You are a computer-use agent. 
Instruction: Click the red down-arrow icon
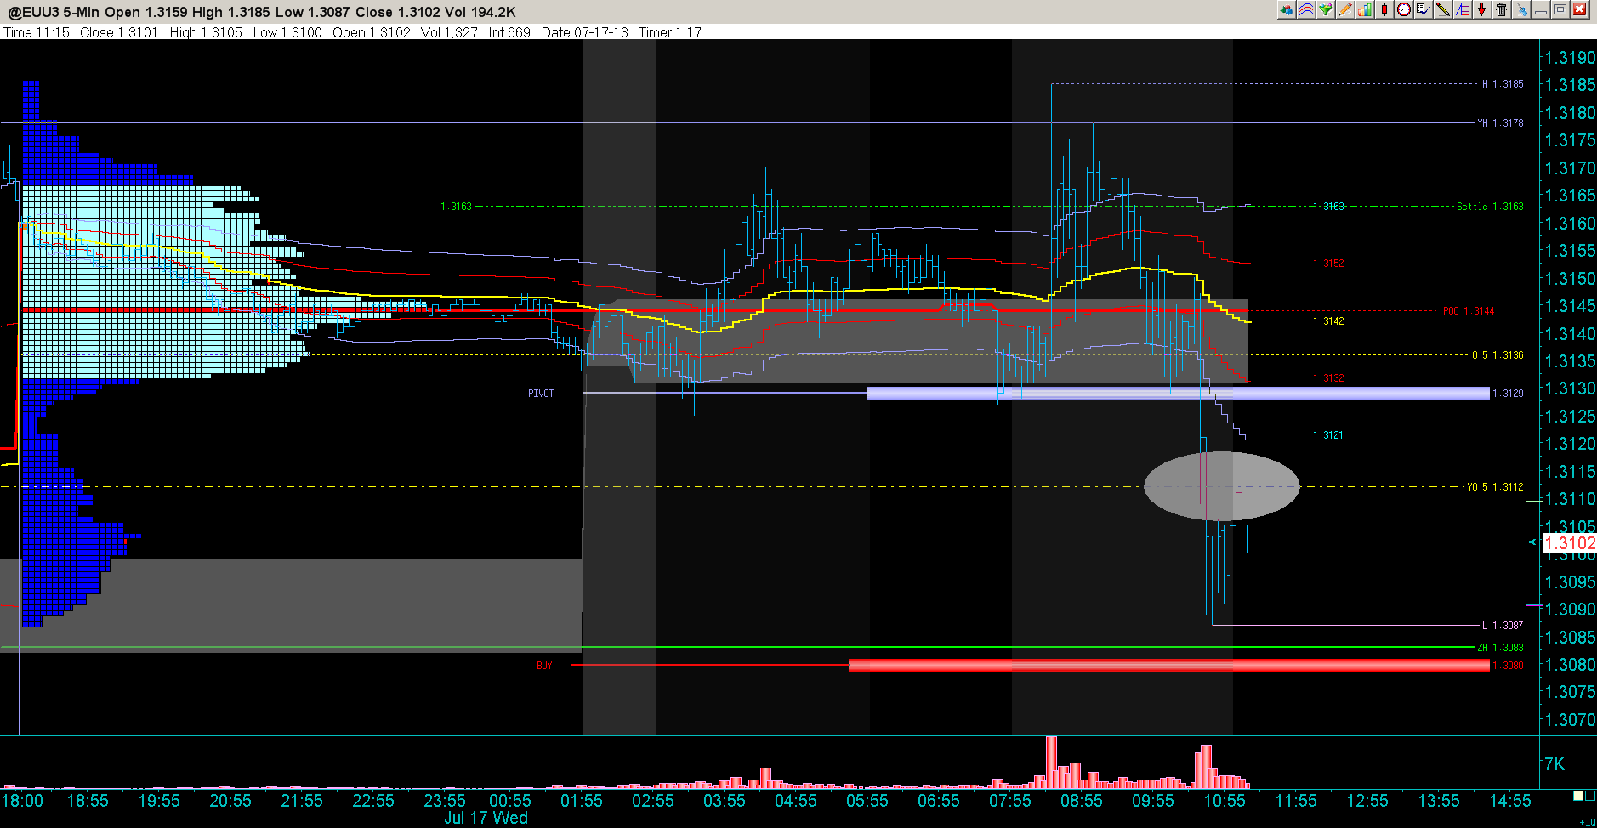pyautogui.click(x=1481, y=9)
